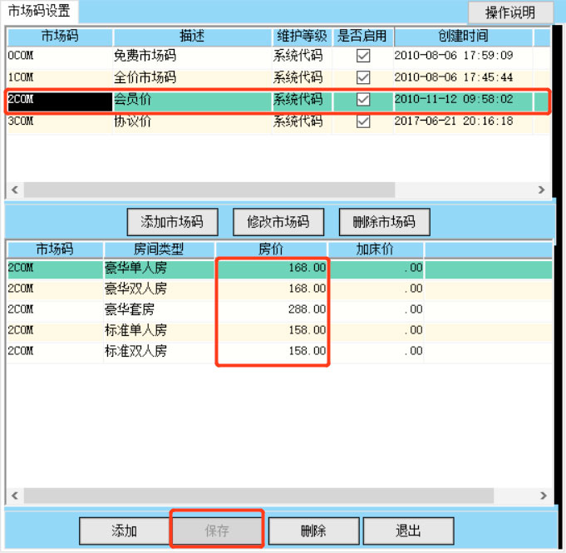
Task: Click the lower table horizontal scrollbar thumb
Action: click(x=258, y=496)
